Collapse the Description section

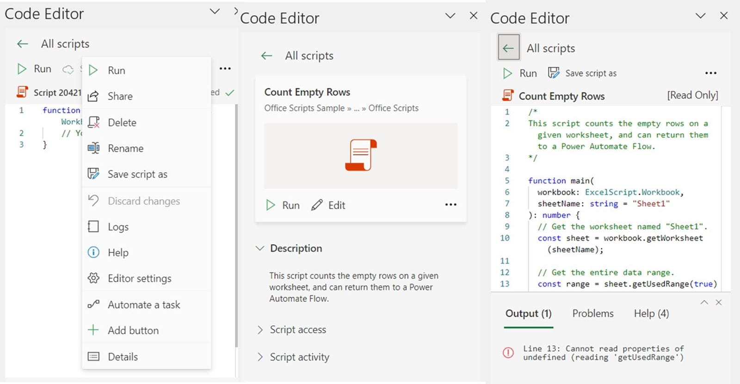point(260,248)
